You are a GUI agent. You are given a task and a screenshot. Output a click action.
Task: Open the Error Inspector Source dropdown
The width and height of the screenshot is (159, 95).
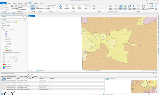click(17, 76)
